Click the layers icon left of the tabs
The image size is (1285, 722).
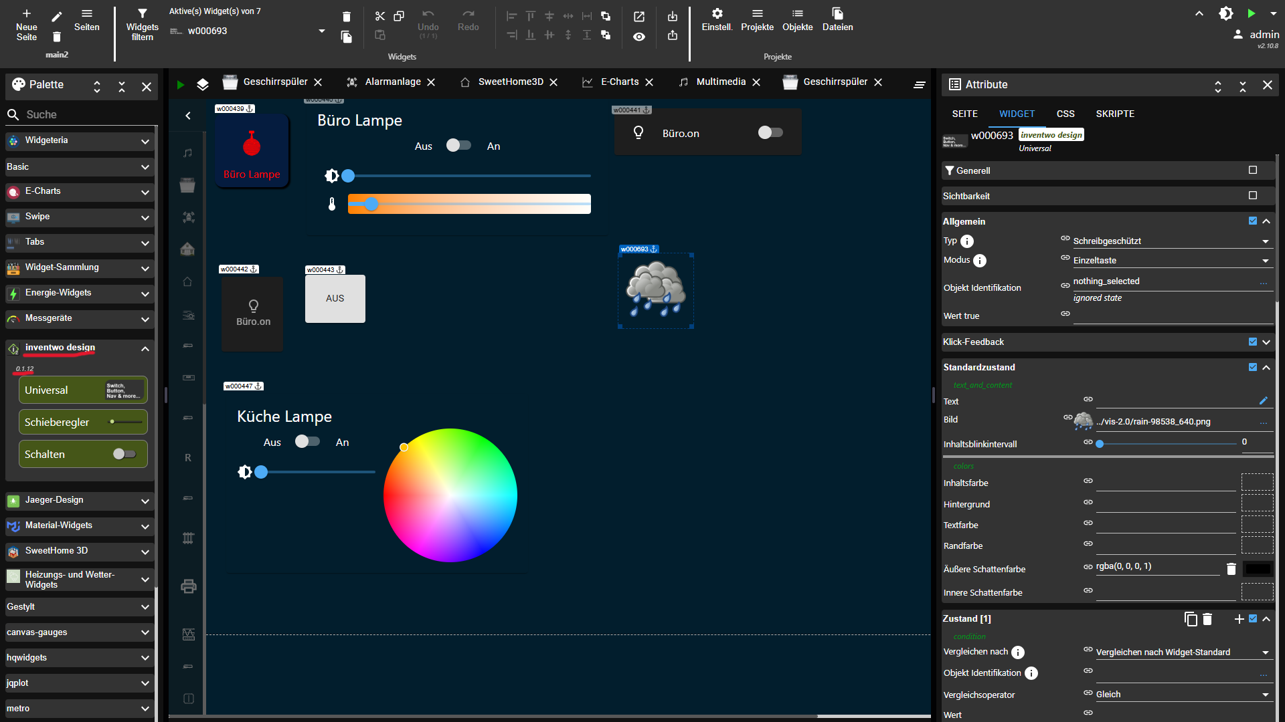pyautogui.click(x=203, y=84)
